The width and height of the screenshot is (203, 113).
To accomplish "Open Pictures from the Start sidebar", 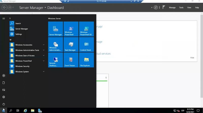I will pos(4,90).
